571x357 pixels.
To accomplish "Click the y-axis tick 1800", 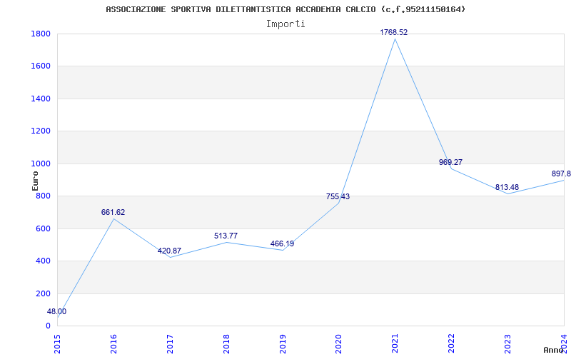I will click(41, 34).
